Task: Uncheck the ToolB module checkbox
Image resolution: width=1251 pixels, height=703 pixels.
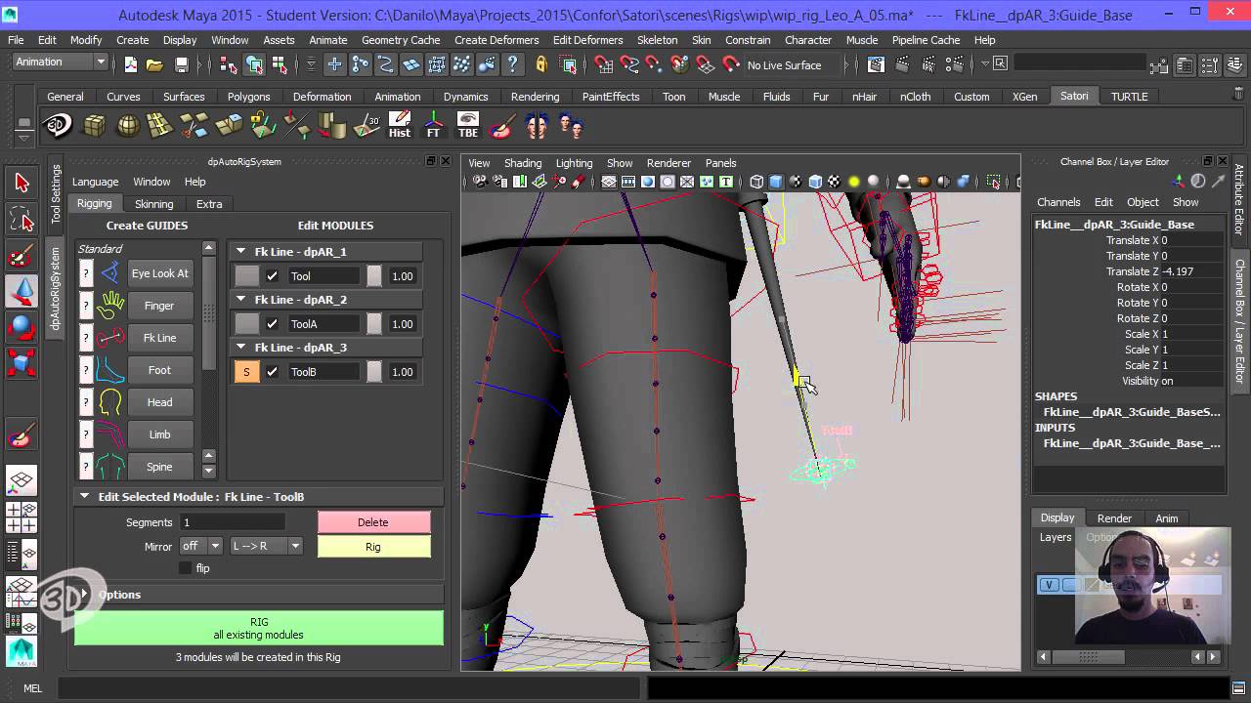Action: [272, 372]
